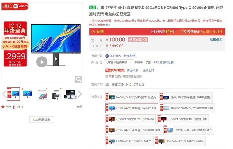The height and width of the screenshot is (149, 233).
Task: Click the 高价回收，极速到账 service badge
Action: [x=121, y=56]
